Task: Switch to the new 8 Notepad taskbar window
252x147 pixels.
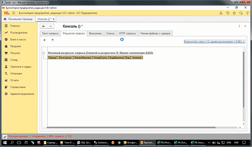Action: [67, 143]
